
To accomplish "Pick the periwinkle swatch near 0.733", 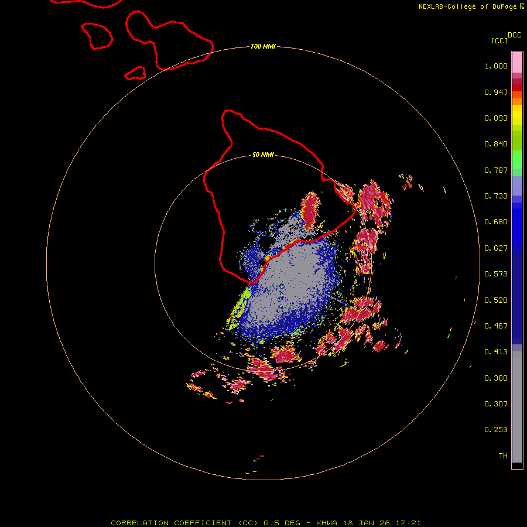I will click(x=517, y=186).
